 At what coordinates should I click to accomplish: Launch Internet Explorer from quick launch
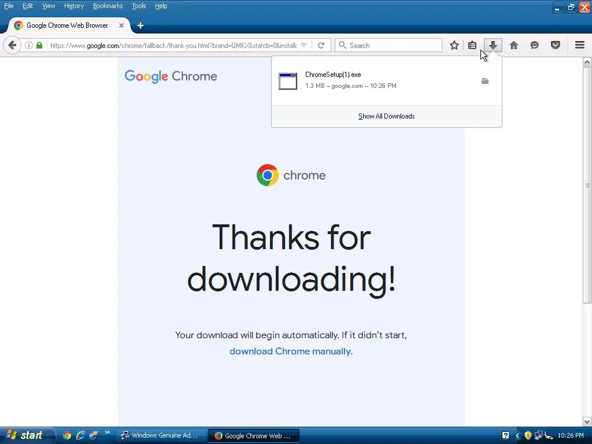(x=80, y=435)
